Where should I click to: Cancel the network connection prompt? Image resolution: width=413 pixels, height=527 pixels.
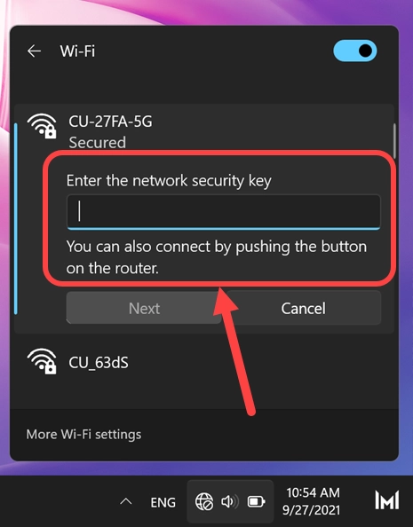(x=304, y=308)
